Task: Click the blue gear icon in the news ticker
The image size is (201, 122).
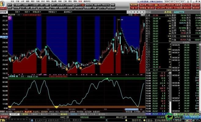Action: (x=32, y=120)
